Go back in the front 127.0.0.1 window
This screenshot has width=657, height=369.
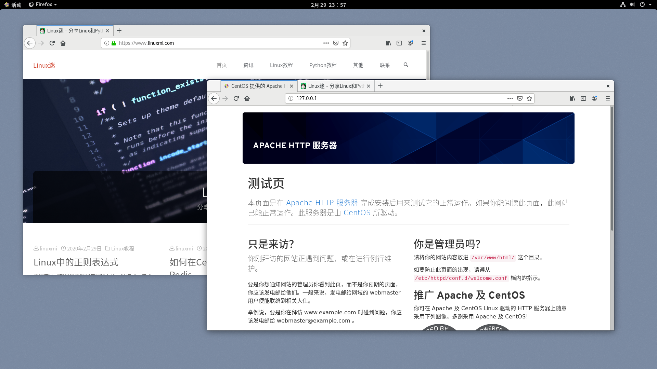click(x=214, y=98)
